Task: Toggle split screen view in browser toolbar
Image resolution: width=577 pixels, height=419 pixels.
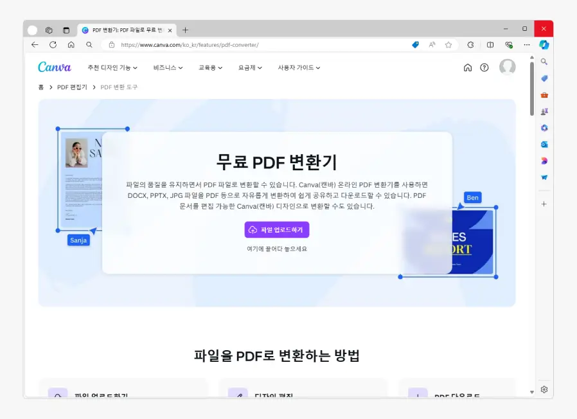Action: tap(490, 45)
